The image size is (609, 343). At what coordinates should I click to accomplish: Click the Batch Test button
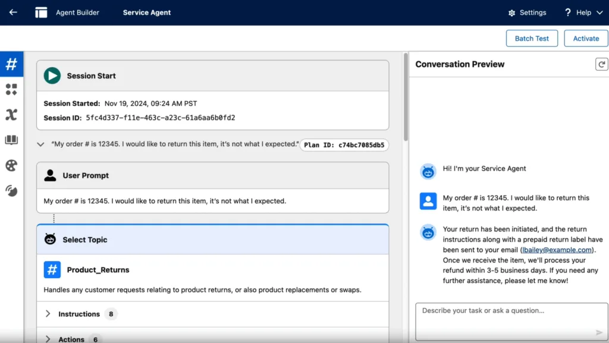pos(532,39)
